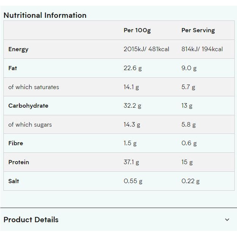Click the 5.8 g sugars per serving

[188, 124]
